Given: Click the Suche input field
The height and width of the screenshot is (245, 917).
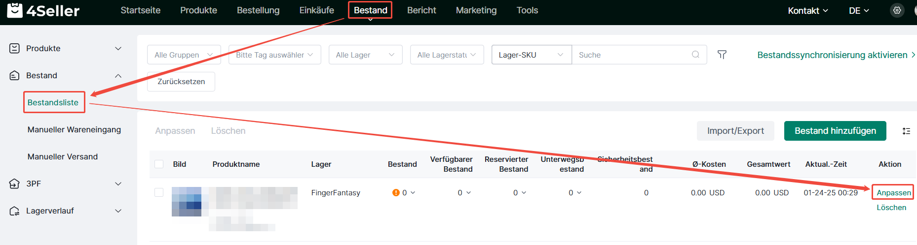Looking at the screenshot, I should [632, 55].
